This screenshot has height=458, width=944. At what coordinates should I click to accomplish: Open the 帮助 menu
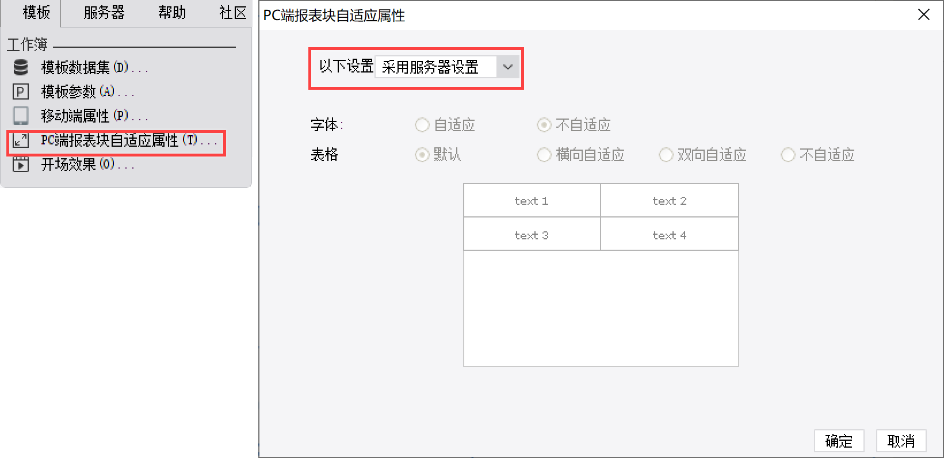point(172,13)
